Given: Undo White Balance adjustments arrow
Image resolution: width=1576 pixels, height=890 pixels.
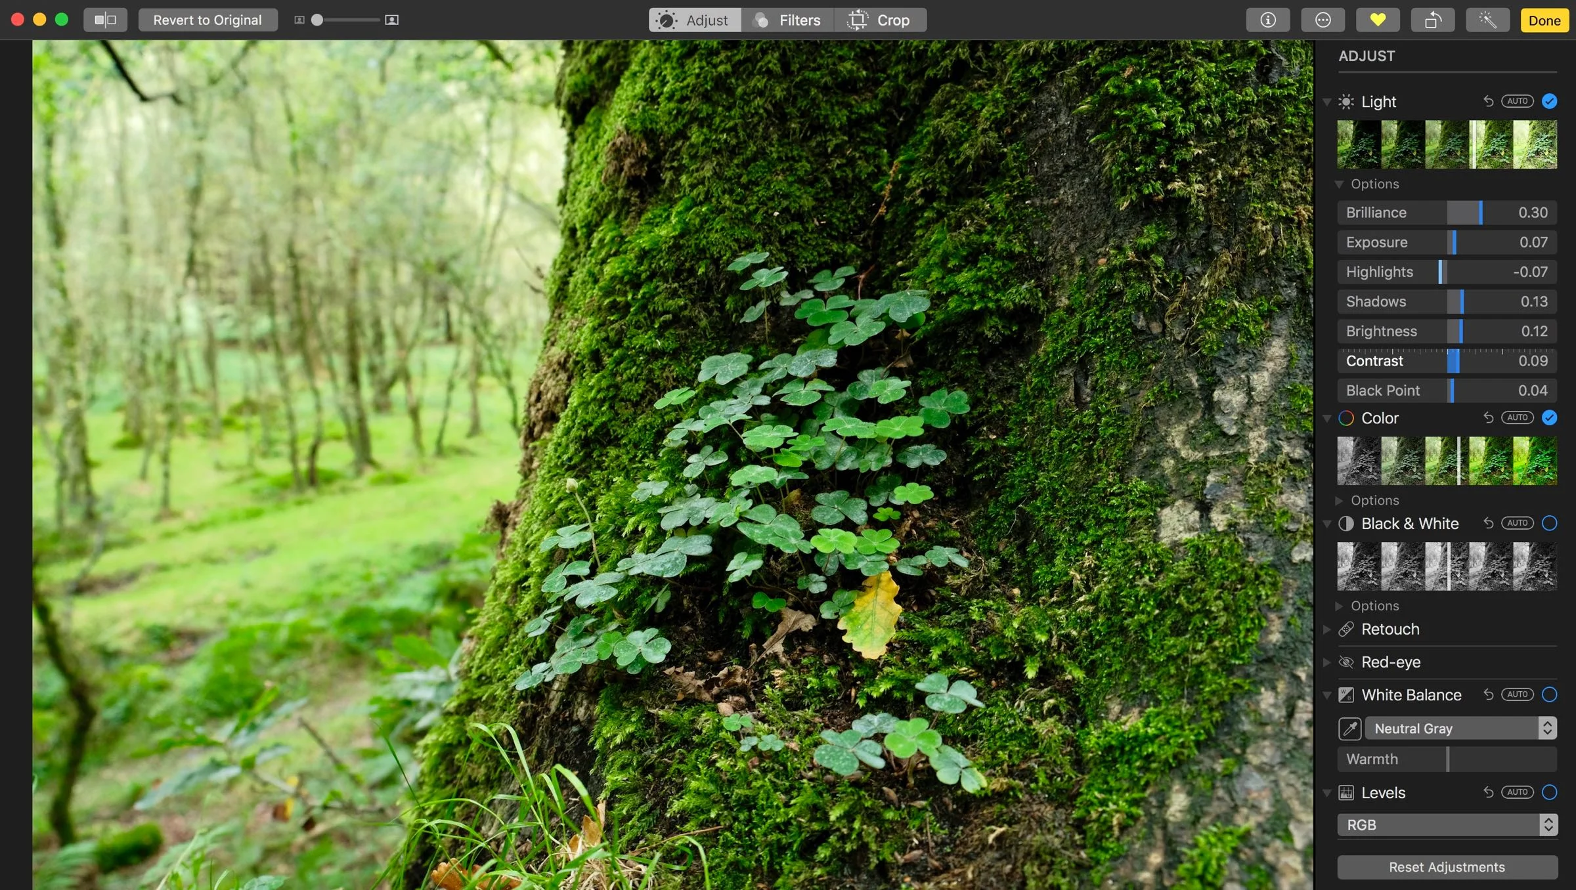Looking at the screenshot, I should click(1488, 694).
